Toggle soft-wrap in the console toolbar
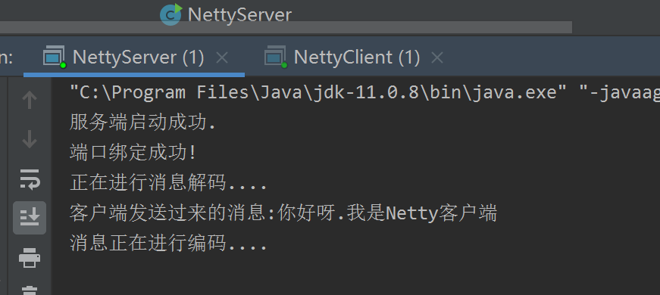Screen dimensions: 660x295 point(30,179)
